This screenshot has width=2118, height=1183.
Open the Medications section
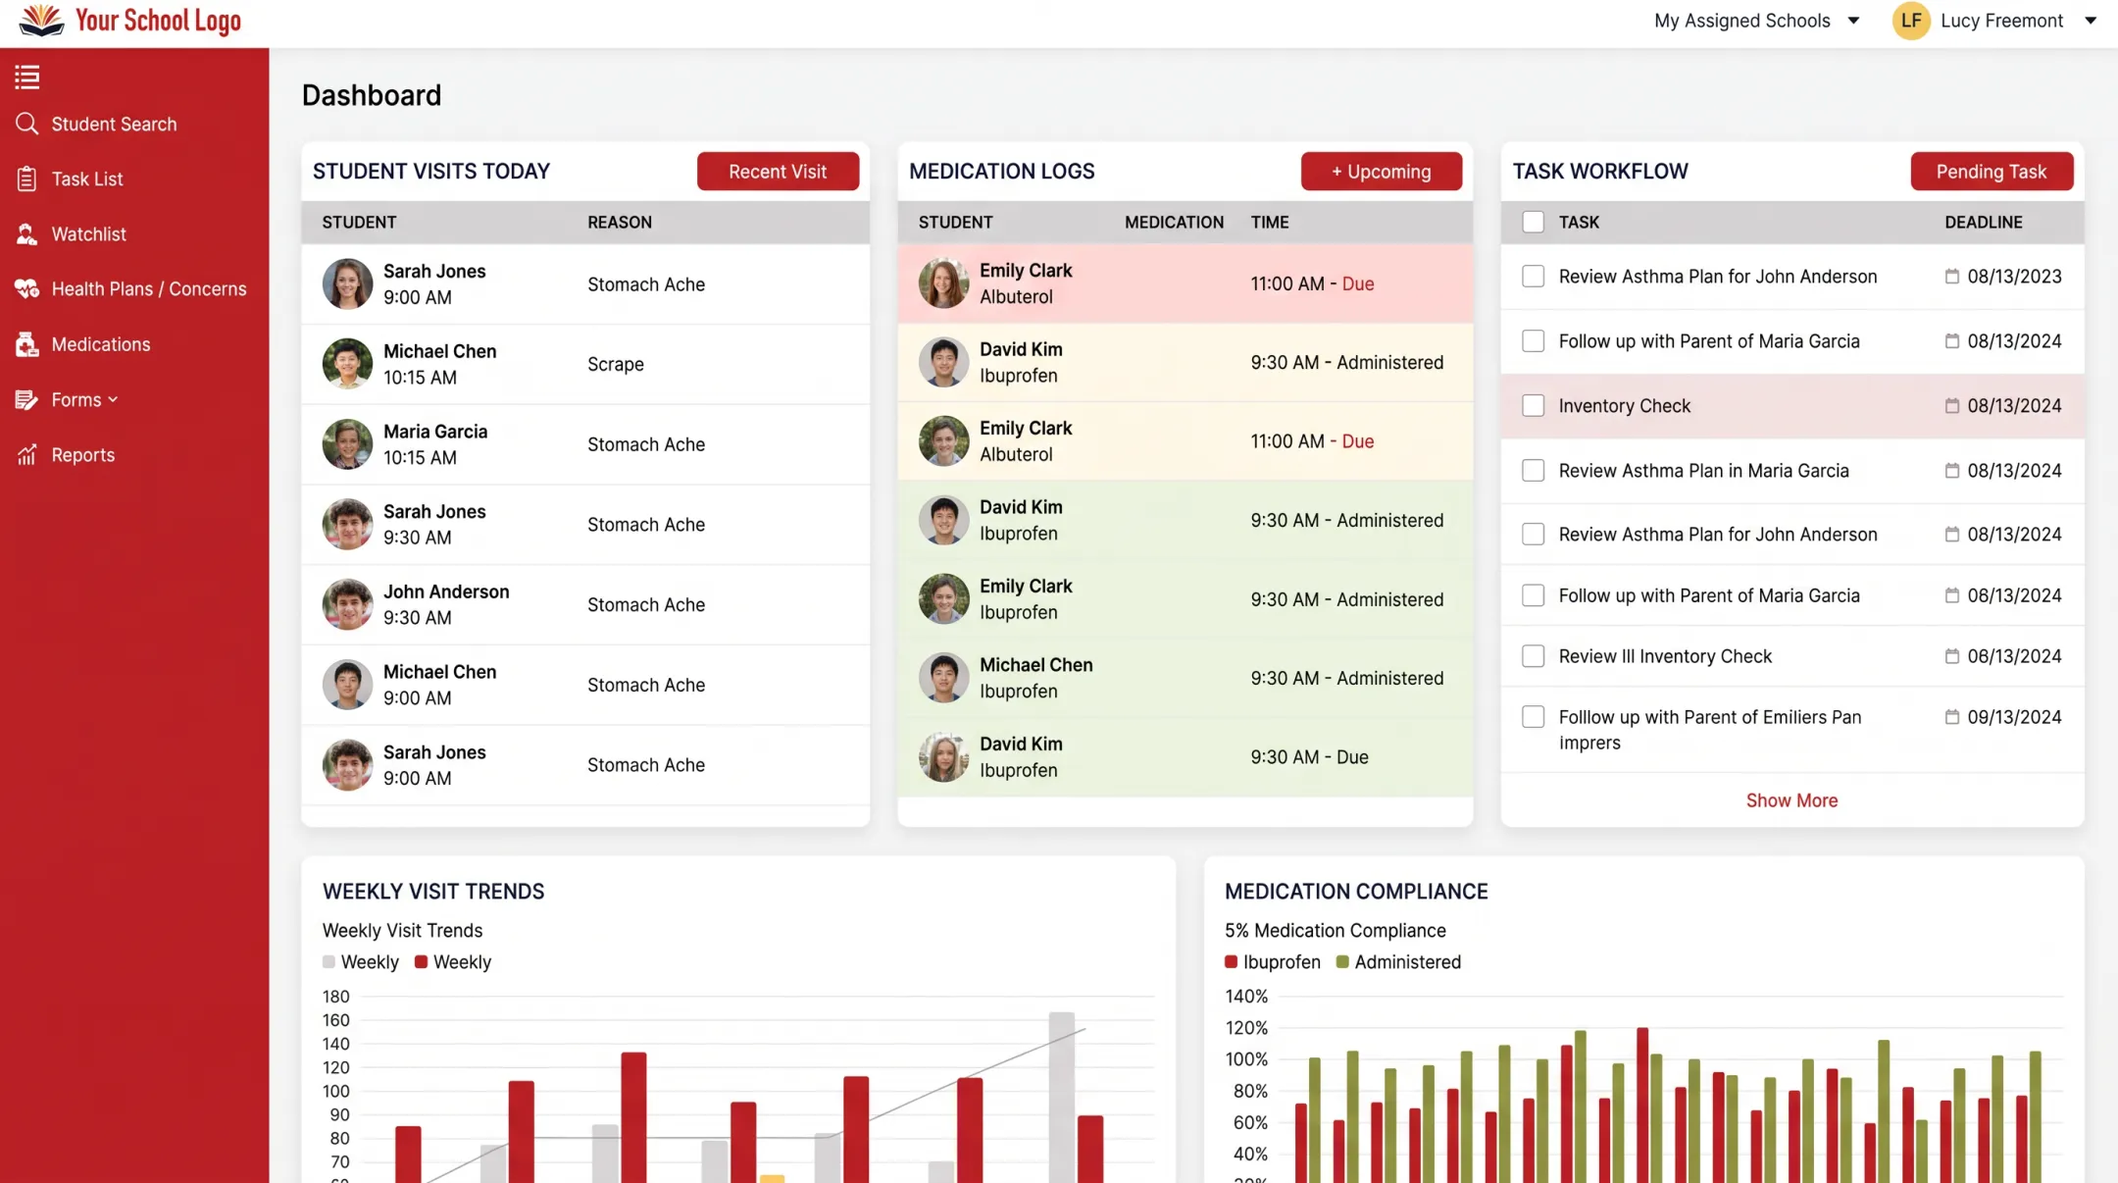pos(101,344)
